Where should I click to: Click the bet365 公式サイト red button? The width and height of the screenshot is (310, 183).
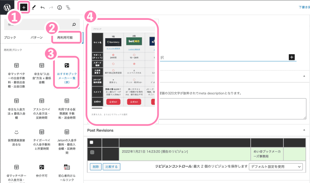click(134, 102)
